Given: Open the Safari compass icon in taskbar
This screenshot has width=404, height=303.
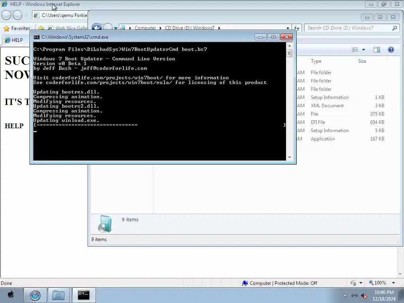Looking at the screenshot, I should coord(35,295).
